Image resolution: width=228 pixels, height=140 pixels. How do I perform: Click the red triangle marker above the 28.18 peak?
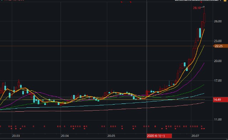click(201, 2)
